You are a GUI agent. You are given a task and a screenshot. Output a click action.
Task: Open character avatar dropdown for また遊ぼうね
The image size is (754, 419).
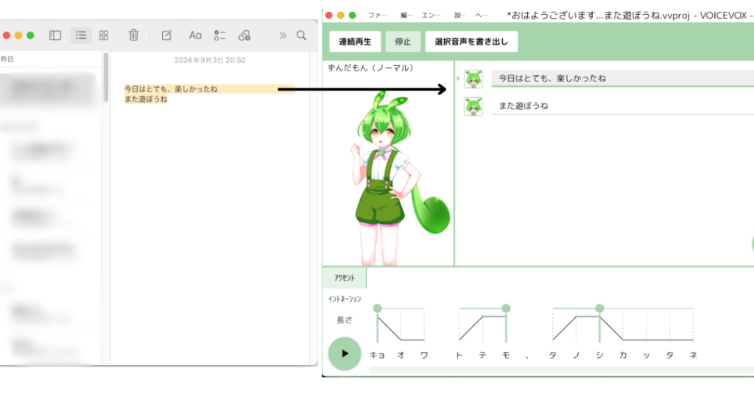[x=473, y=107]
